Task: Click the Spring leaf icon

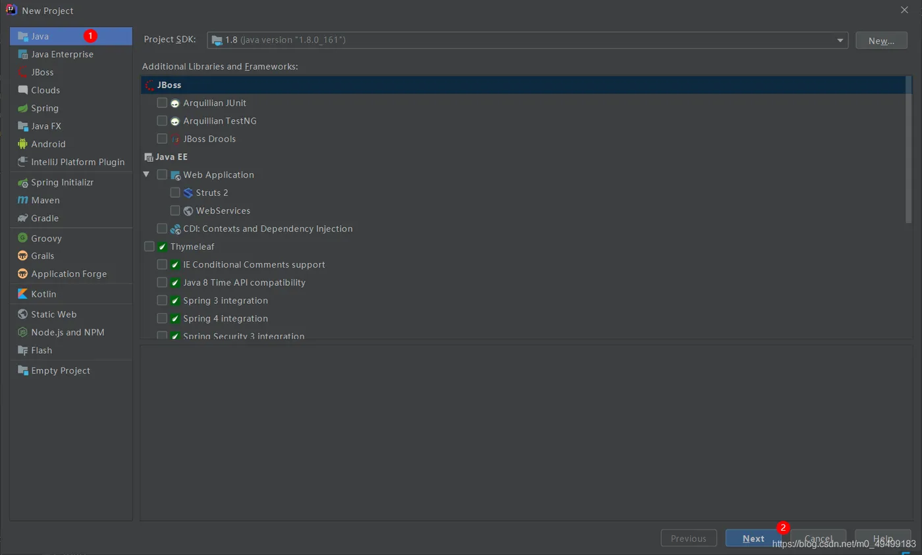Action: (x=23, y=108)
